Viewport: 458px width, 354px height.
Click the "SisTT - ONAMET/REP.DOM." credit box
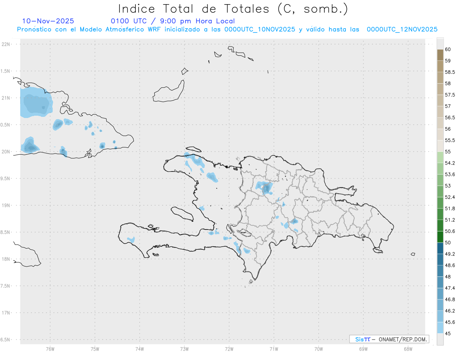coord(389,339)
